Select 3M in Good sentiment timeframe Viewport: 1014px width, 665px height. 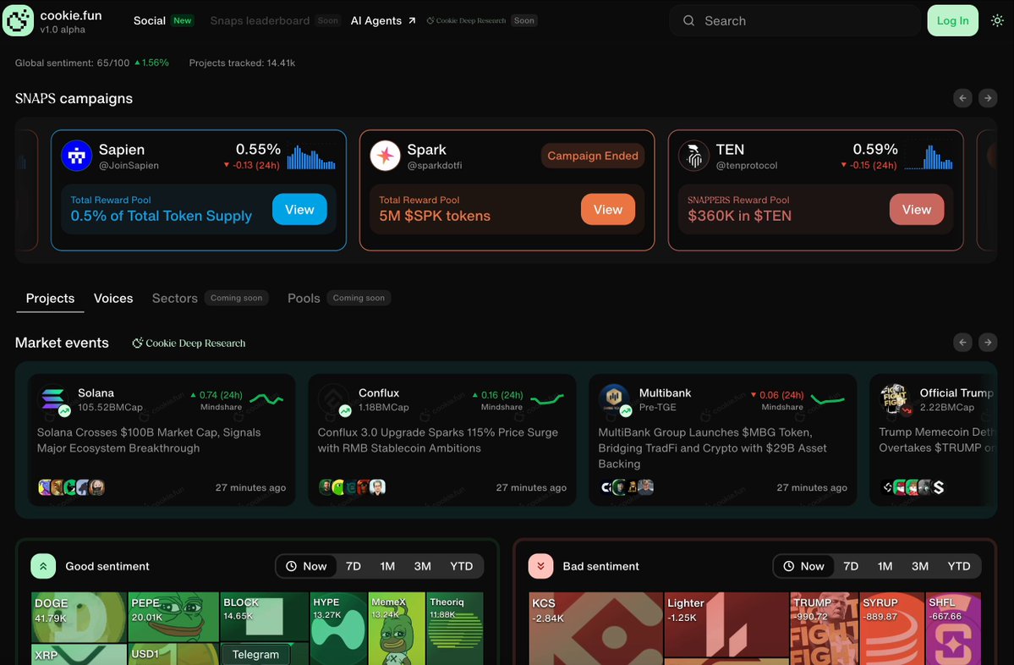[x=422, y=566]
